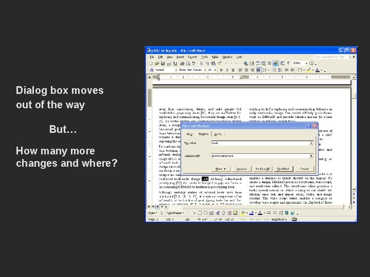Toggle the Italic formatting button
Screen dimensions: 370x277
coord(227,70)
